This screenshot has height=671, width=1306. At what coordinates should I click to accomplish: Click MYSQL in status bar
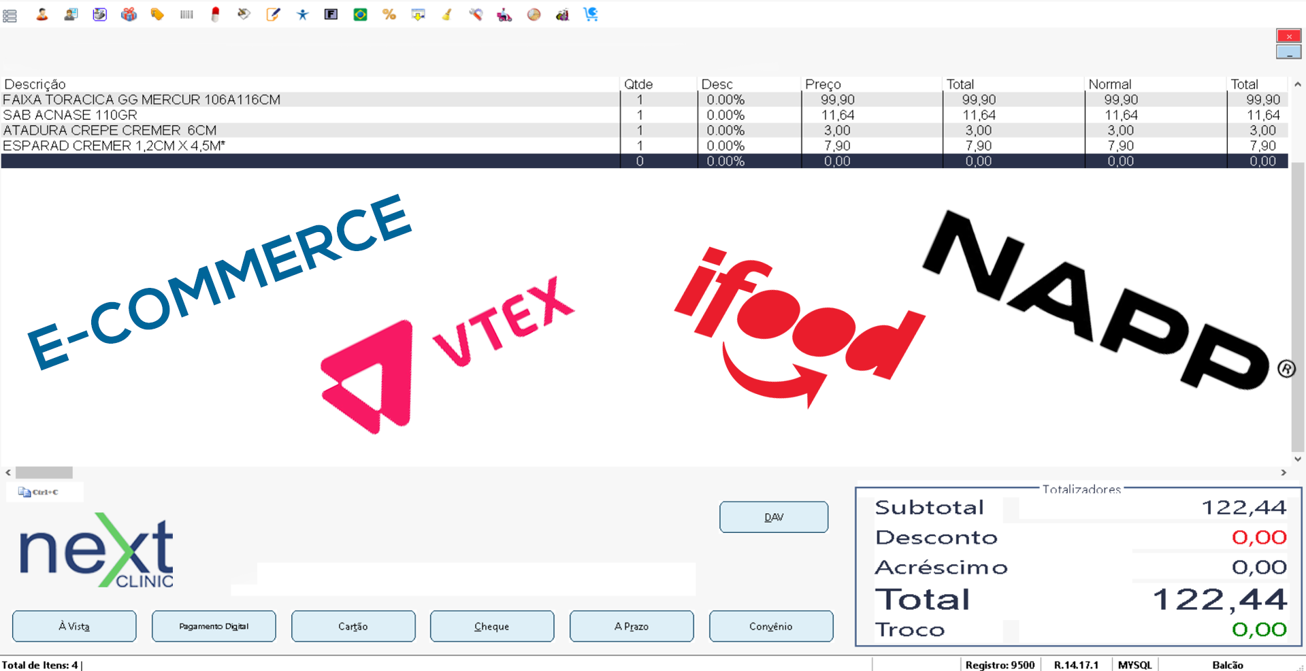[1135, 665]
